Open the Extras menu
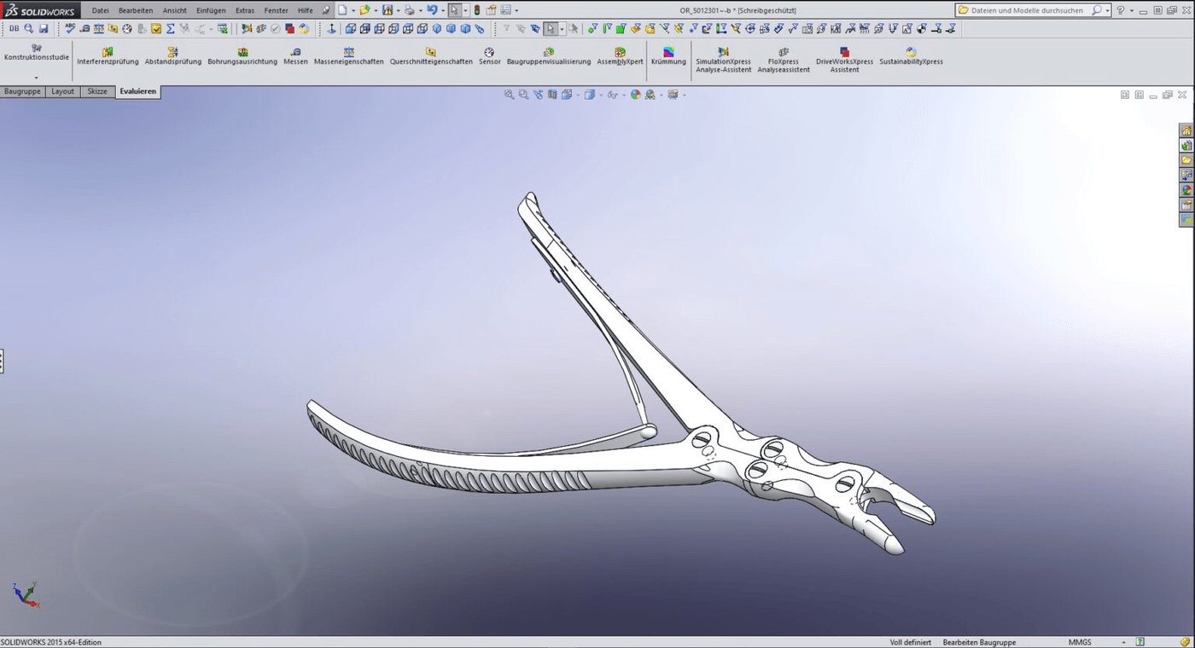 coord(244,9)
